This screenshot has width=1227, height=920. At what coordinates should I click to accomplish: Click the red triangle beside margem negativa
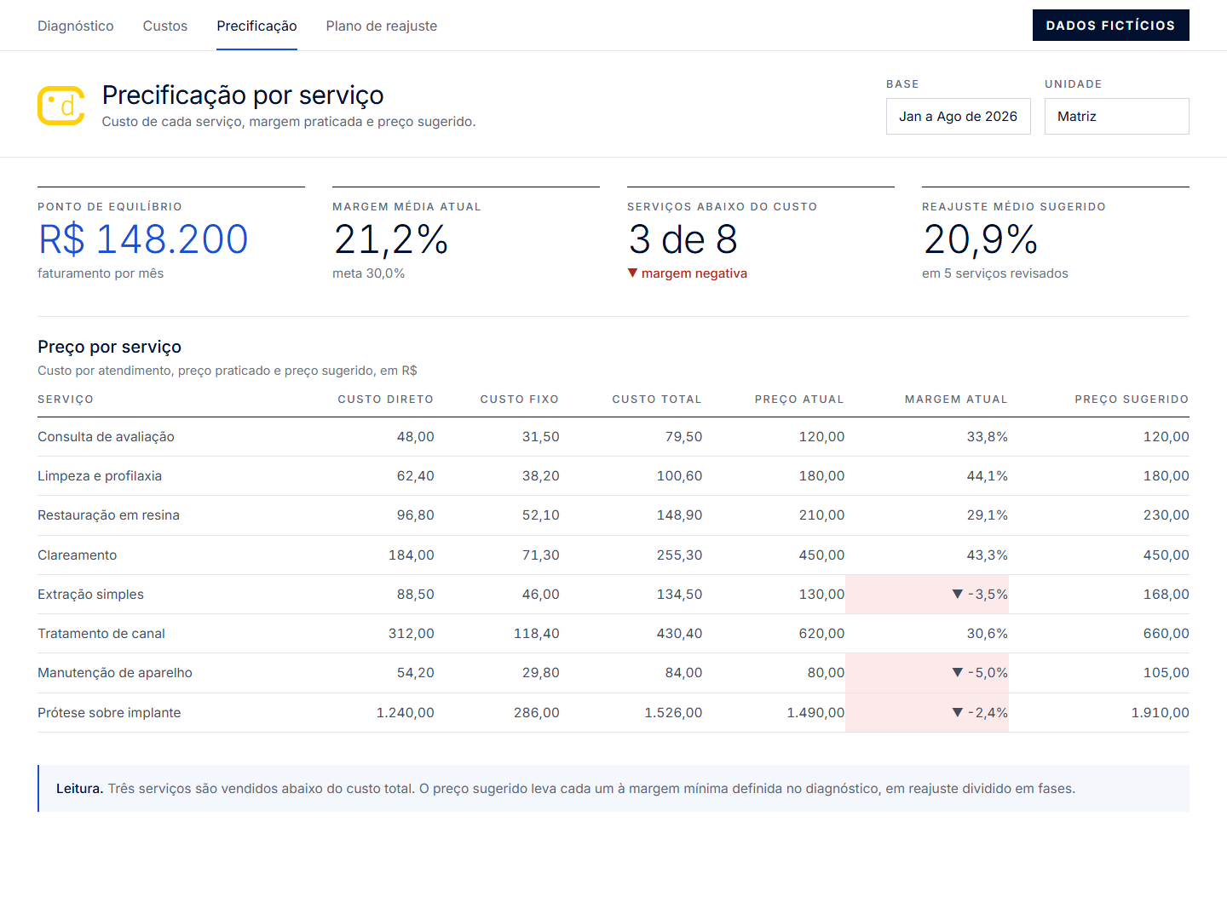pos(632,273)
